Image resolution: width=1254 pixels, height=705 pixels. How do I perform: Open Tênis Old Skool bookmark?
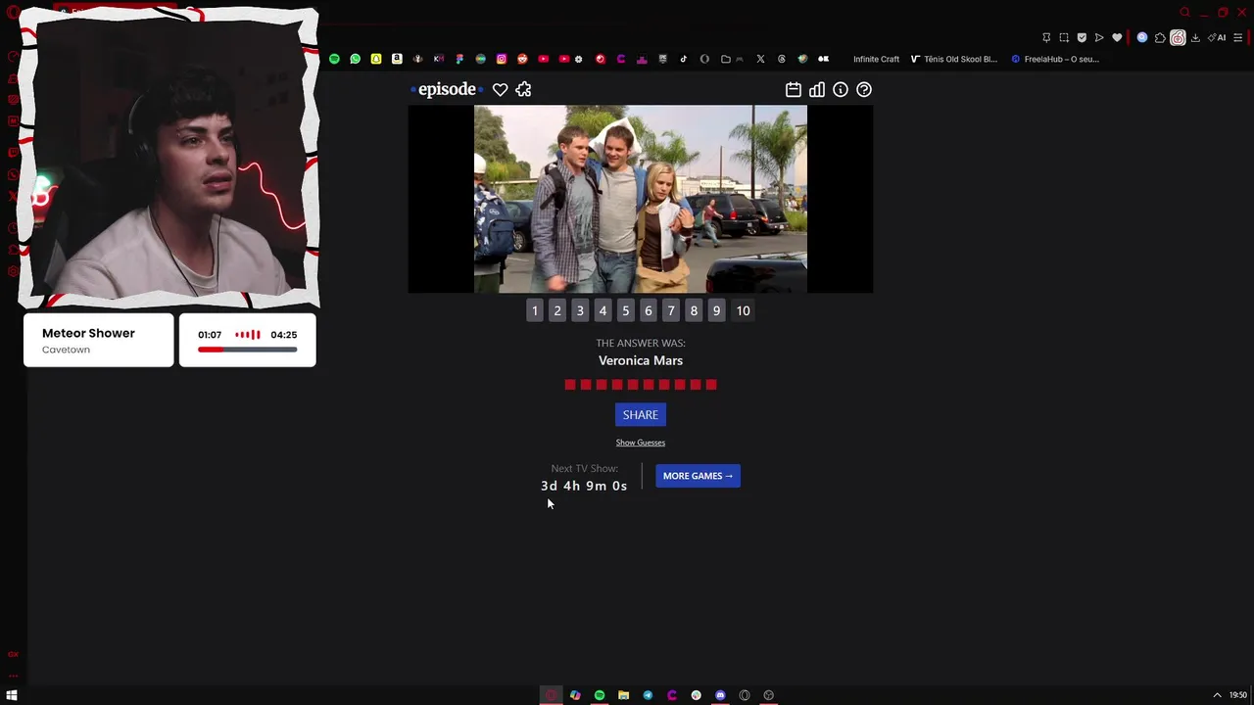tap(954, 59)
